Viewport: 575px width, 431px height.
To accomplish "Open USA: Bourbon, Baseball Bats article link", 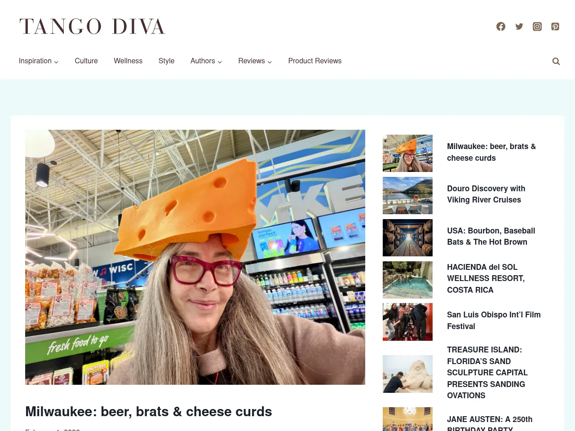I will (x=491, y=237).
